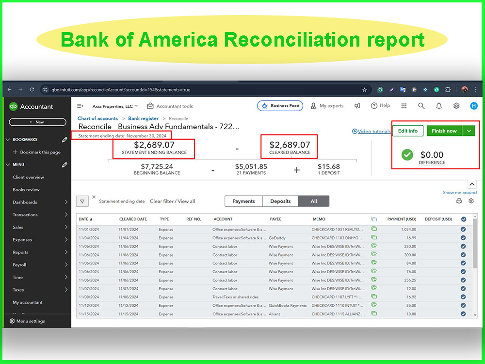Uncheck the QuickBooks Payments 35.00 row
Image resolution: width=485 pixels, height=364 pixels.
pos(463,305)
